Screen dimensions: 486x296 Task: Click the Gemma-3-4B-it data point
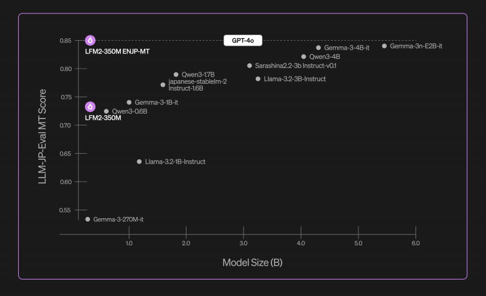click(x=318, y=48)
